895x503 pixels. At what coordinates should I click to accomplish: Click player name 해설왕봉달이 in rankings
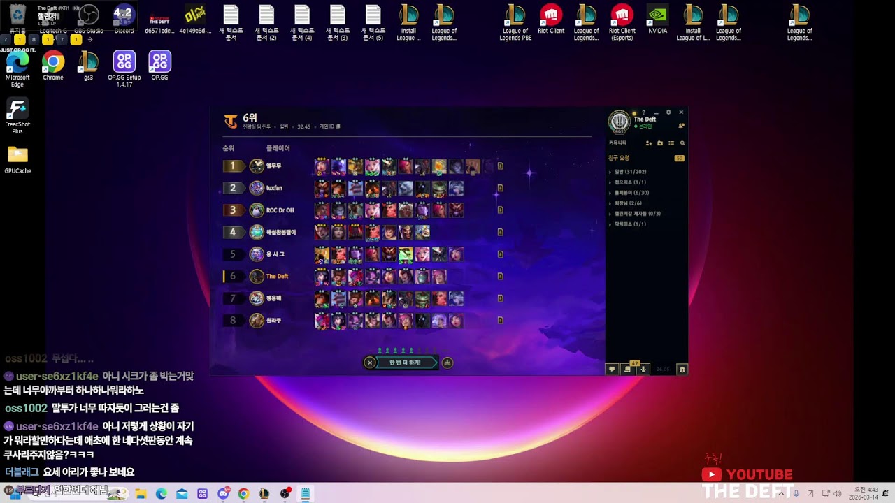[x=281, y=233]
